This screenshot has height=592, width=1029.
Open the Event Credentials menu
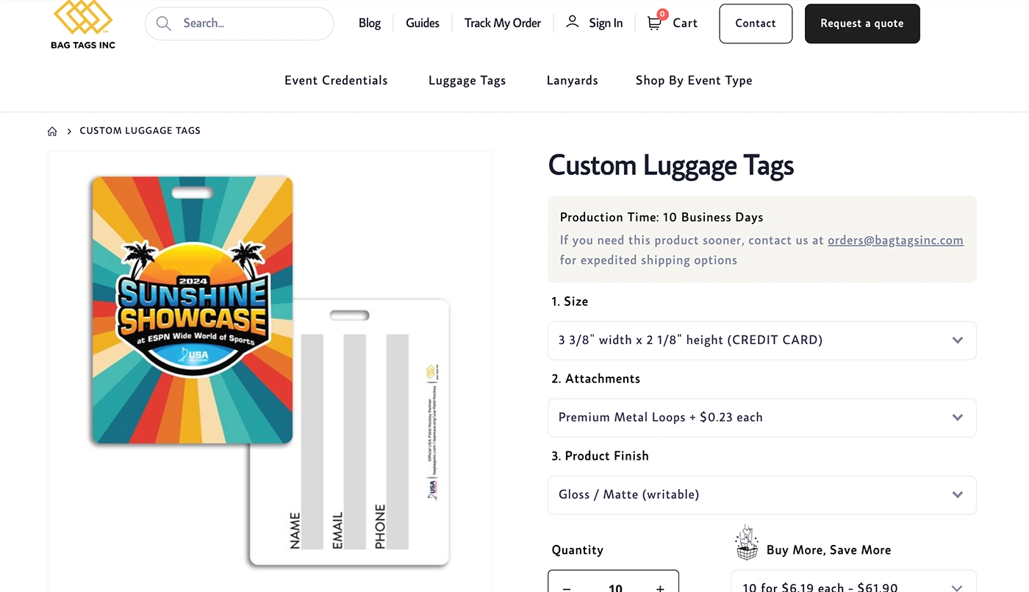[x=336, y=81]
